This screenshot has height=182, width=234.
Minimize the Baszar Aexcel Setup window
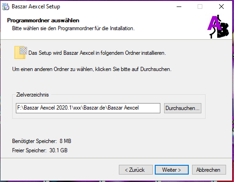click(179, 6)
